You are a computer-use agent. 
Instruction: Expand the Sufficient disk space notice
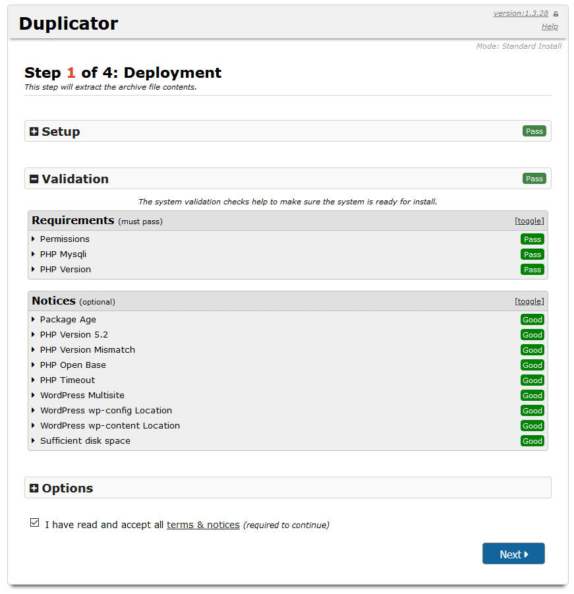click(84, 441)
